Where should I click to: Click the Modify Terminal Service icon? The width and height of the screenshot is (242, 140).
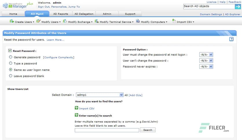(97, 21)
